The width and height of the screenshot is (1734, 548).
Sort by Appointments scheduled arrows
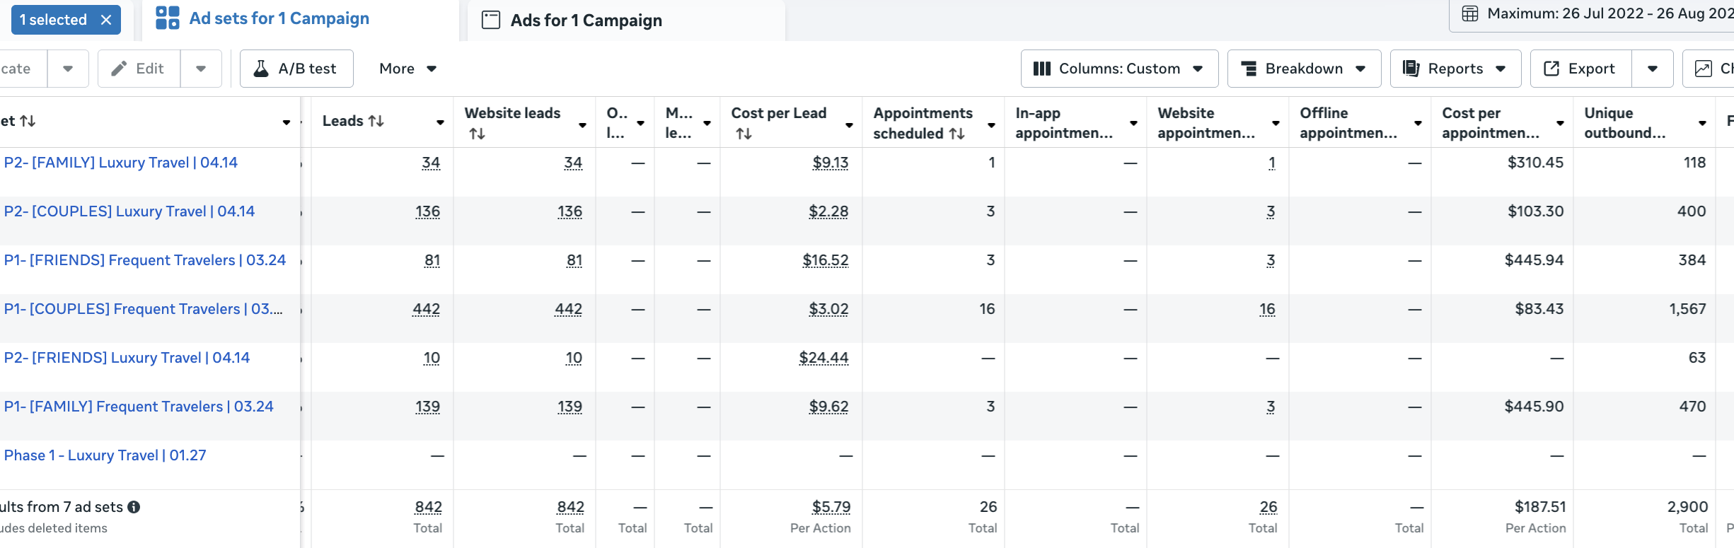956,134
